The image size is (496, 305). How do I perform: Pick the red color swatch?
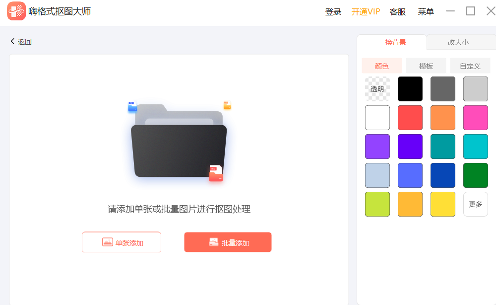pyautogui.click(x=410, y=118)
